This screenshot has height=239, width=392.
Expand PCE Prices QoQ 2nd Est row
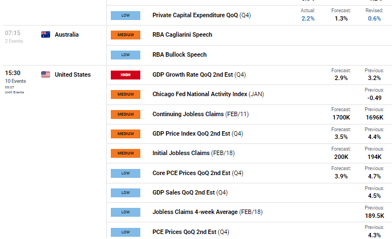pos(190,232)
